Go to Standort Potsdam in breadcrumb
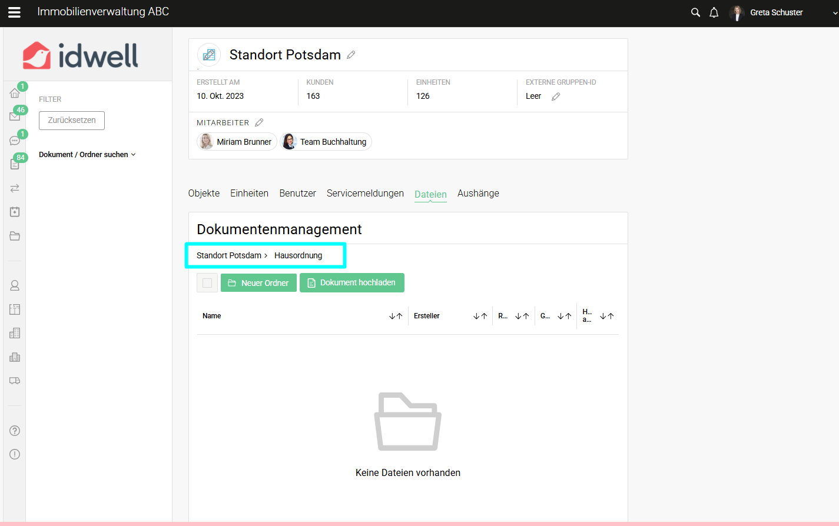 (229, 255)
